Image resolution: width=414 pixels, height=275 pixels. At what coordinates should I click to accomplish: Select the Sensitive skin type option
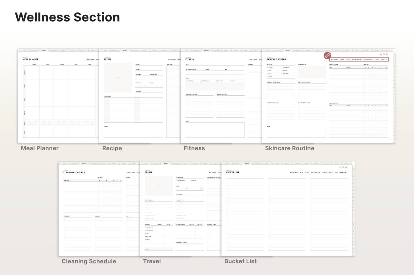click(x=282, y=71)
